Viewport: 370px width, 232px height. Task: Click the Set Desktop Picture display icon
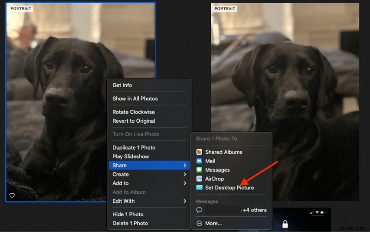pos(199,188)
